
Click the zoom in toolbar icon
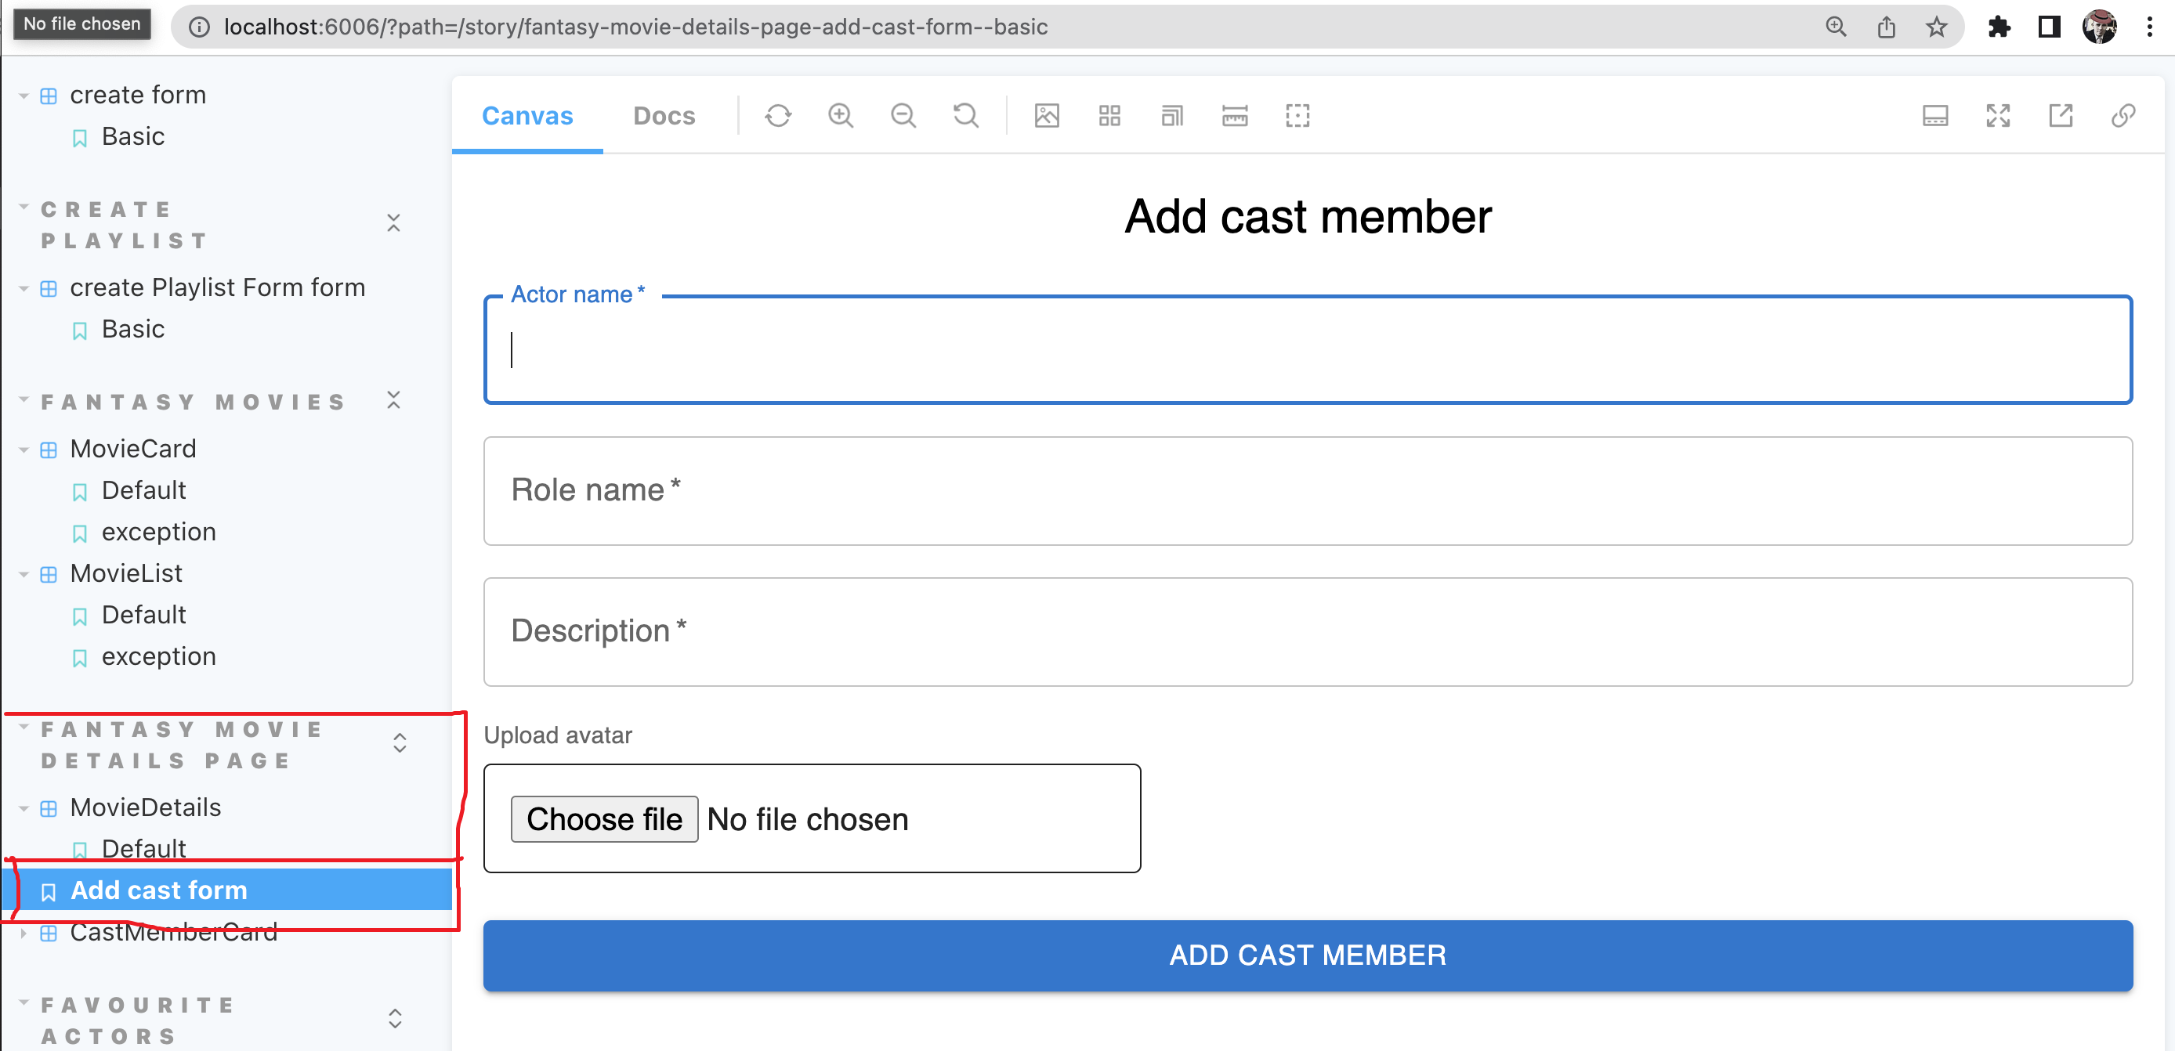pyautogui.click(x=840, y=116)
